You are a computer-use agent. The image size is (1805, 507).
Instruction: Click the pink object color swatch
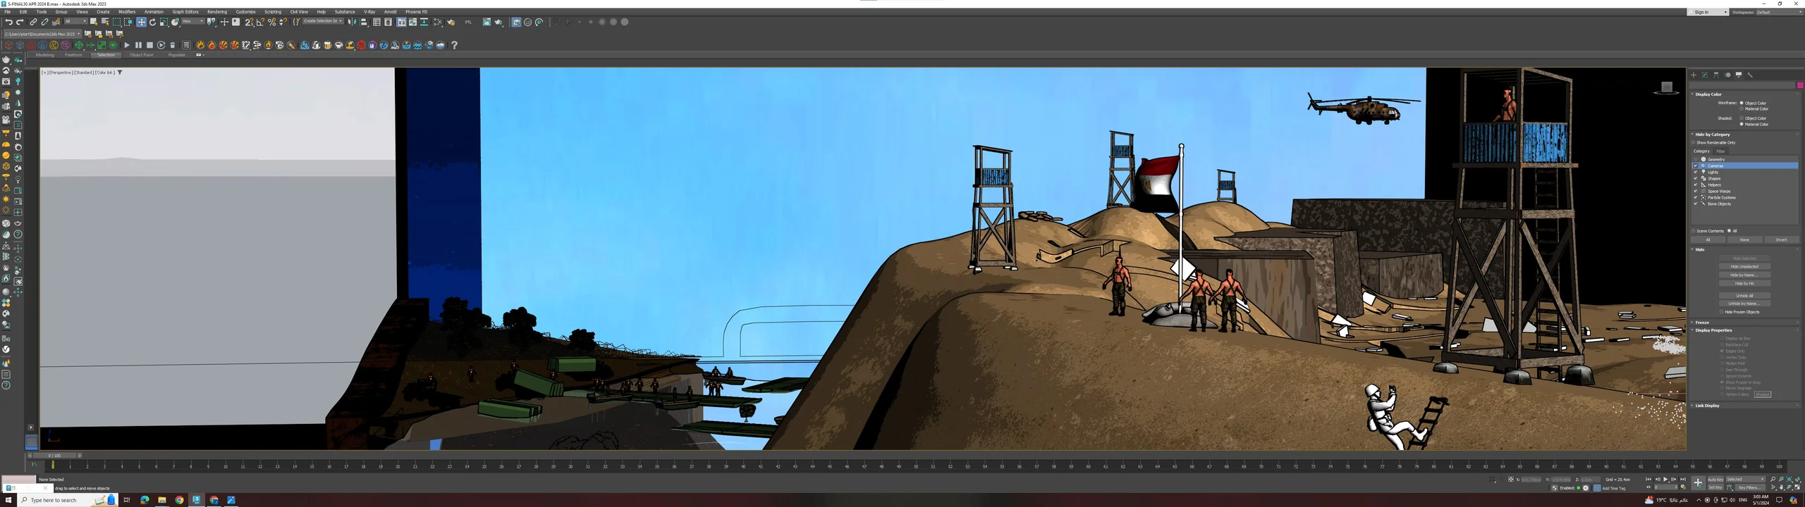click(x=1800, y=85)
